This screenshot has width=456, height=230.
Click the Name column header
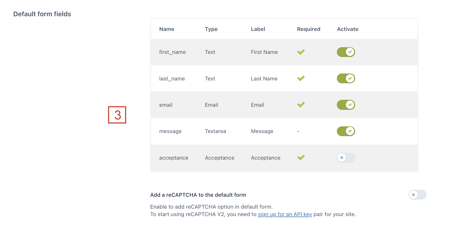[167, 29]
